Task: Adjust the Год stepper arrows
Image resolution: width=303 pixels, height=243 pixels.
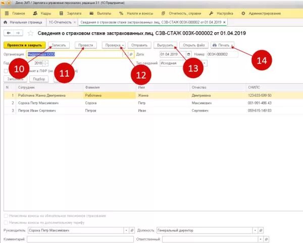Action: click(45, 63)
